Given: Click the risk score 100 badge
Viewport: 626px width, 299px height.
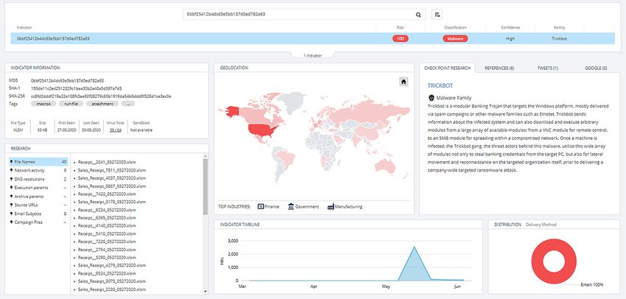Looking at the screenshot, I should coord(401,39).
